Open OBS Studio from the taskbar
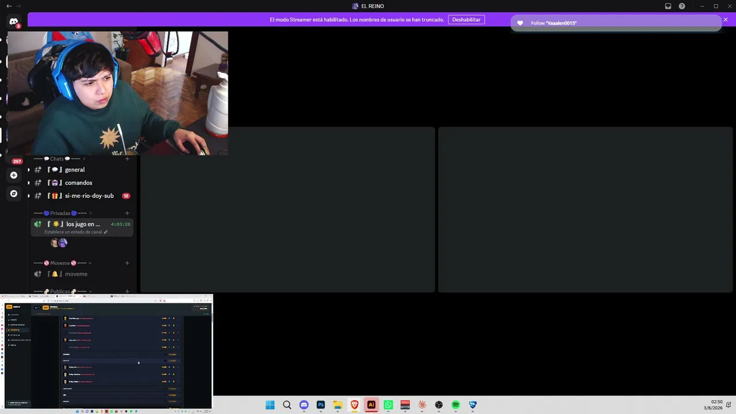The height and width of the screenshot is (414, 736). 439,405
